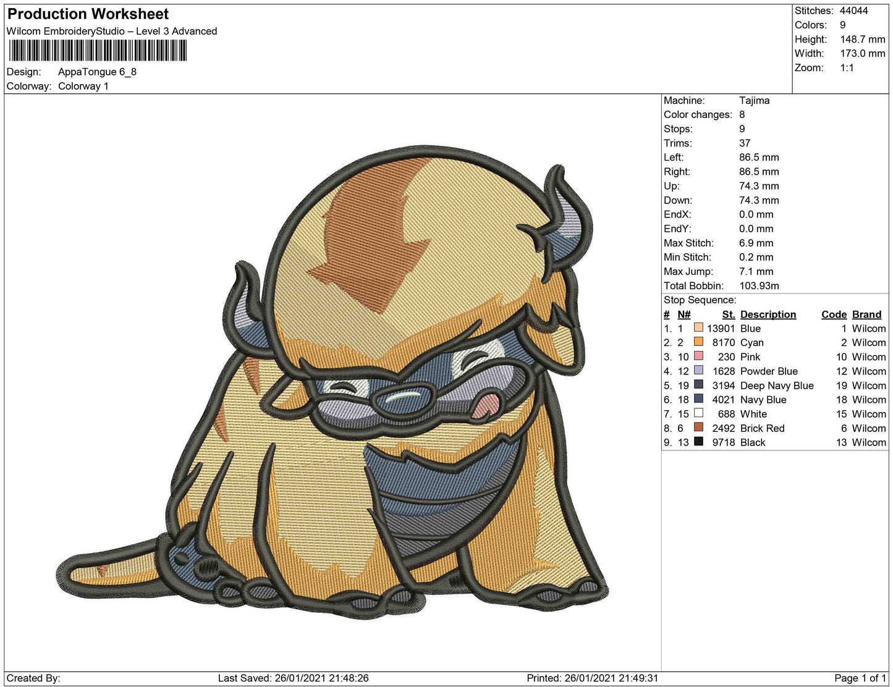
Task: Select the White stitch count 688
Action: coord(726,413)
